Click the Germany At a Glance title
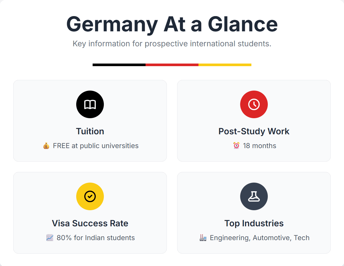 pyautogui.click(x=172, y=24)
